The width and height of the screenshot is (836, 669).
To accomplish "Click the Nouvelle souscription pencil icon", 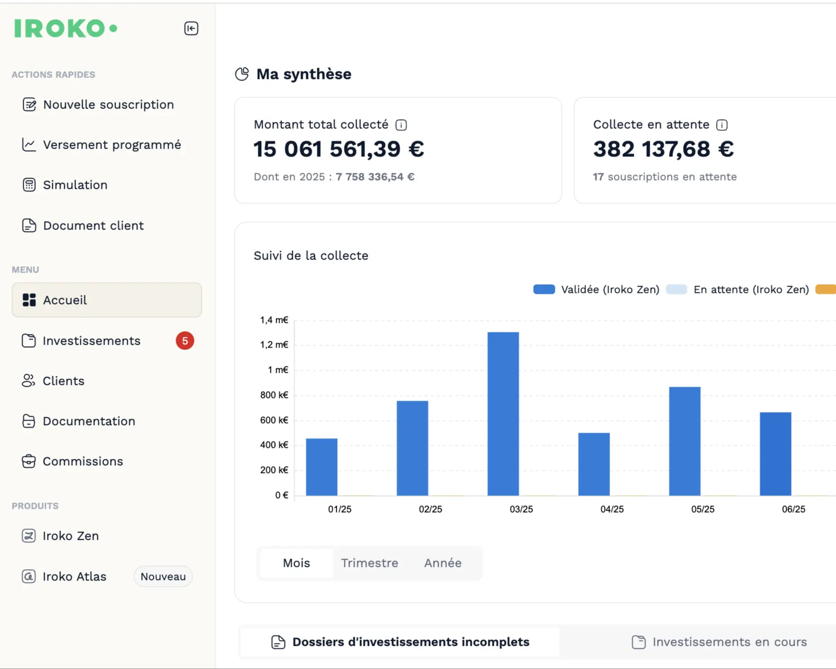I will (29, 105).
